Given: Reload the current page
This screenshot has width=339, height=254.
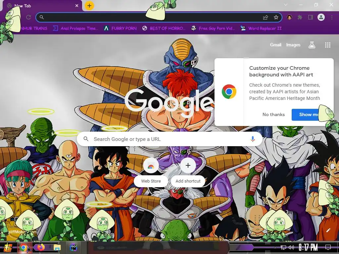Looking at the screenshot, I should 28,17.
